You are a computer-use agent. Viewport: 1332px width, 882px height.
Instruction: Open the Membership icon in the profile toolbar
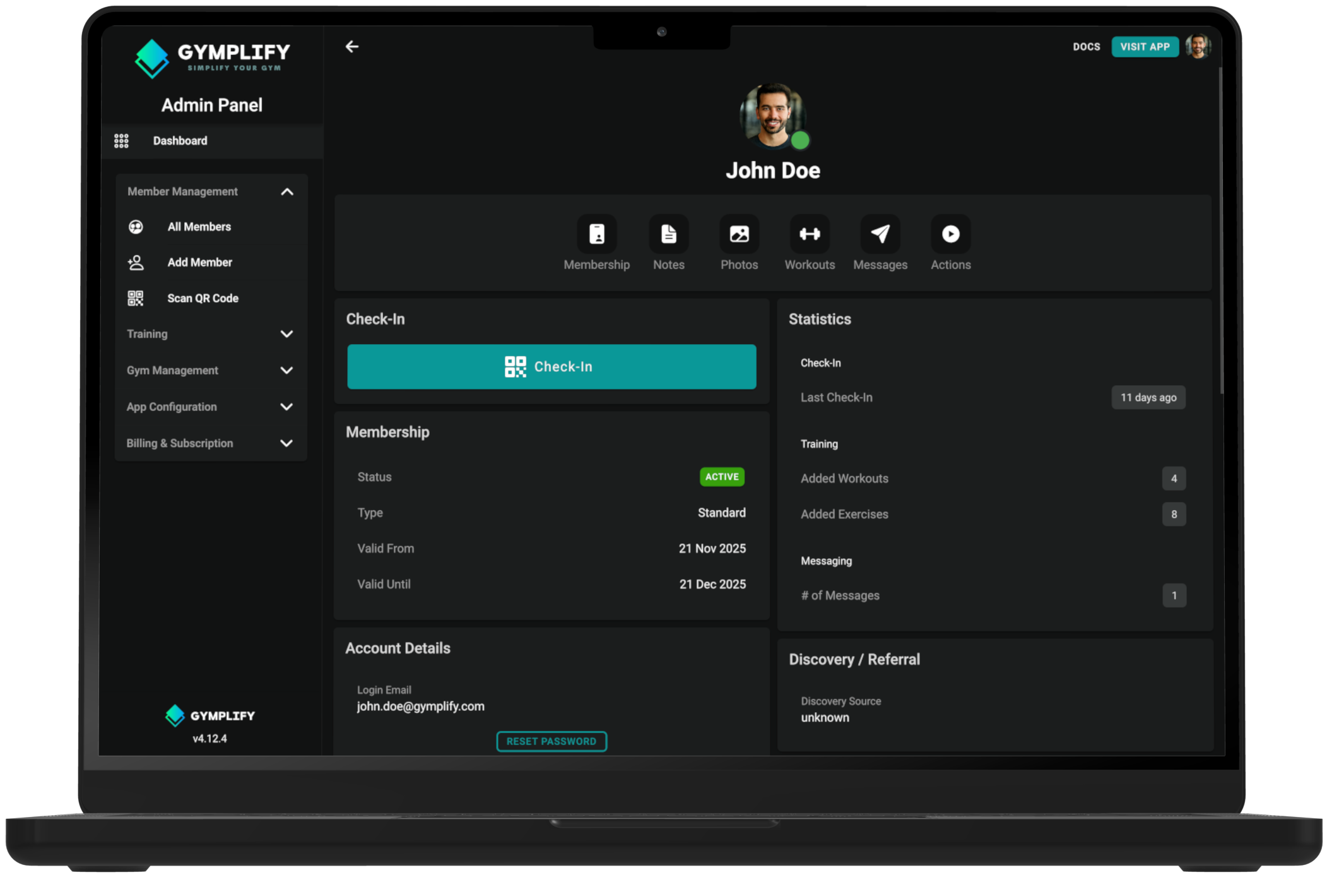pyautogui.click(x=596, y=234)
